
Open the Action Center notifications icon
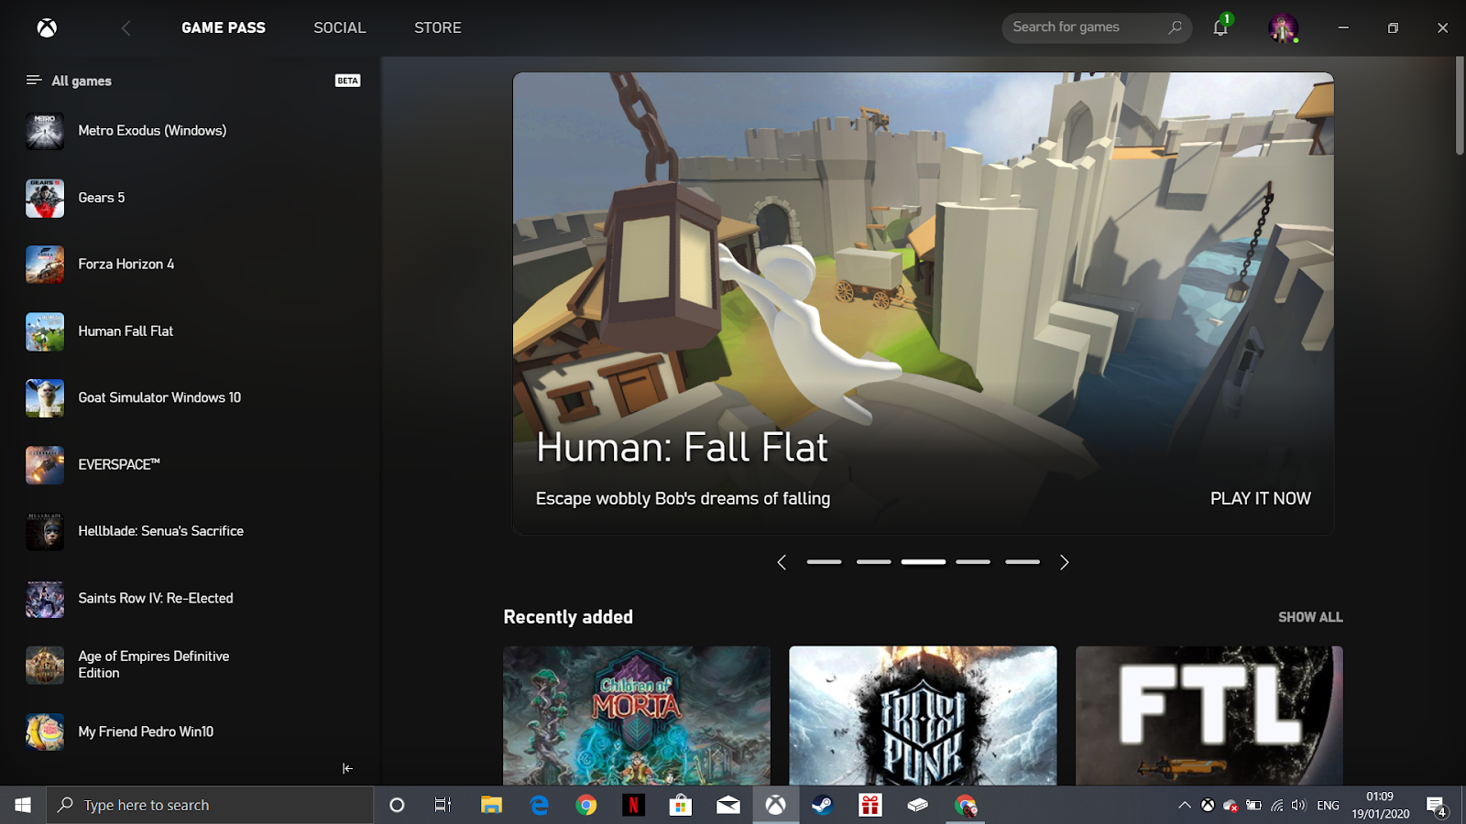1436,806
